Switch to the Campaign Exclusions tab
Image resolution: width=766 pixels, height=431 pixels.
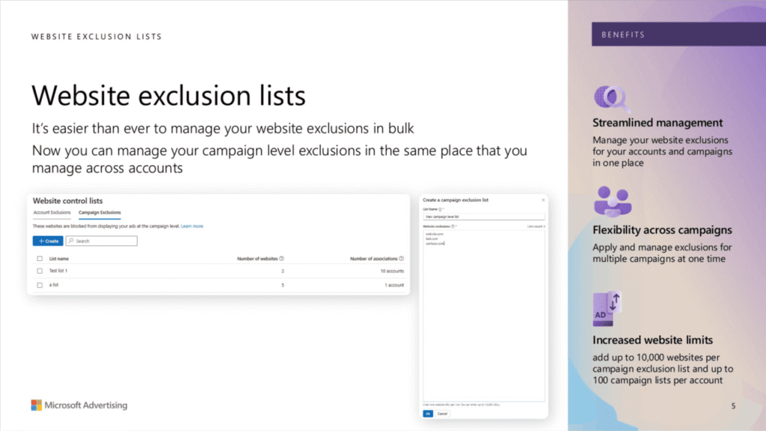click(99, 213)
